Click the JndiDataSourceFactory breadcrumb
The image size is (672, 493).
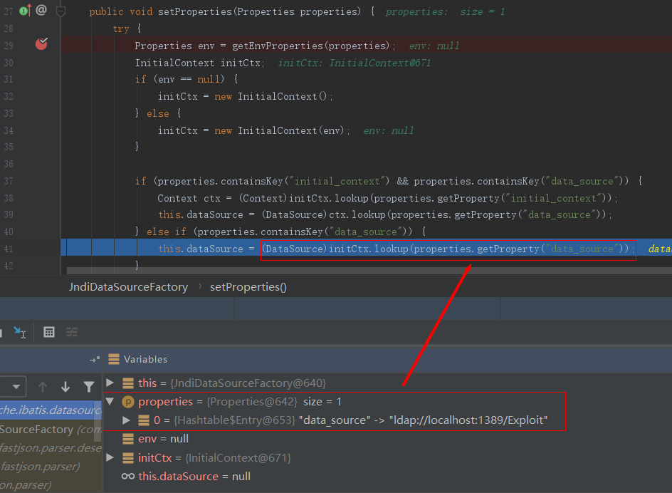pyautogui.click(x=129, y=287)
